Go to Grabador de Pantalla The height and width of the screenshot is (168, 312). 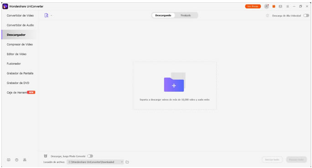[x=20, y=73]
